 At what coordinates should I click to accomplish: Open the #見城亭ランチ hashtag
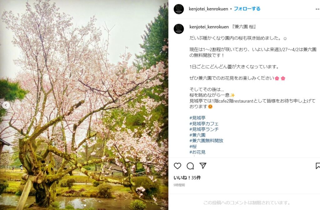(x=204, y=129)
